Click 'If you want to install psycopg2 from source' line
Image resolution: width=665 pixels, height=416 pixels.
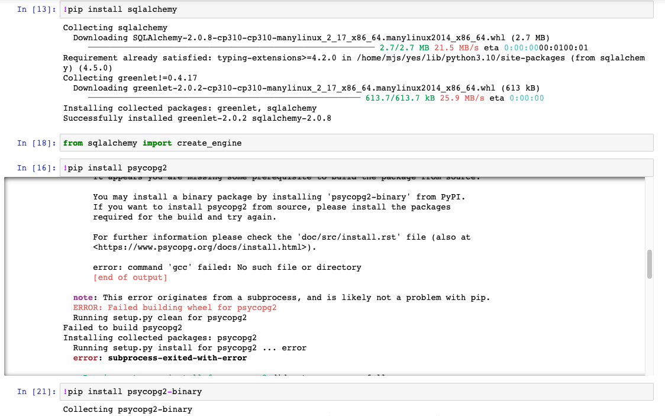(x=272, y=207)
